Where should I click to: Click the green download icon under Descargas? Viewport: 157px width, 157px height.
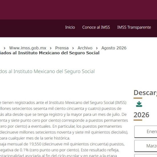(x=139, y=104)
